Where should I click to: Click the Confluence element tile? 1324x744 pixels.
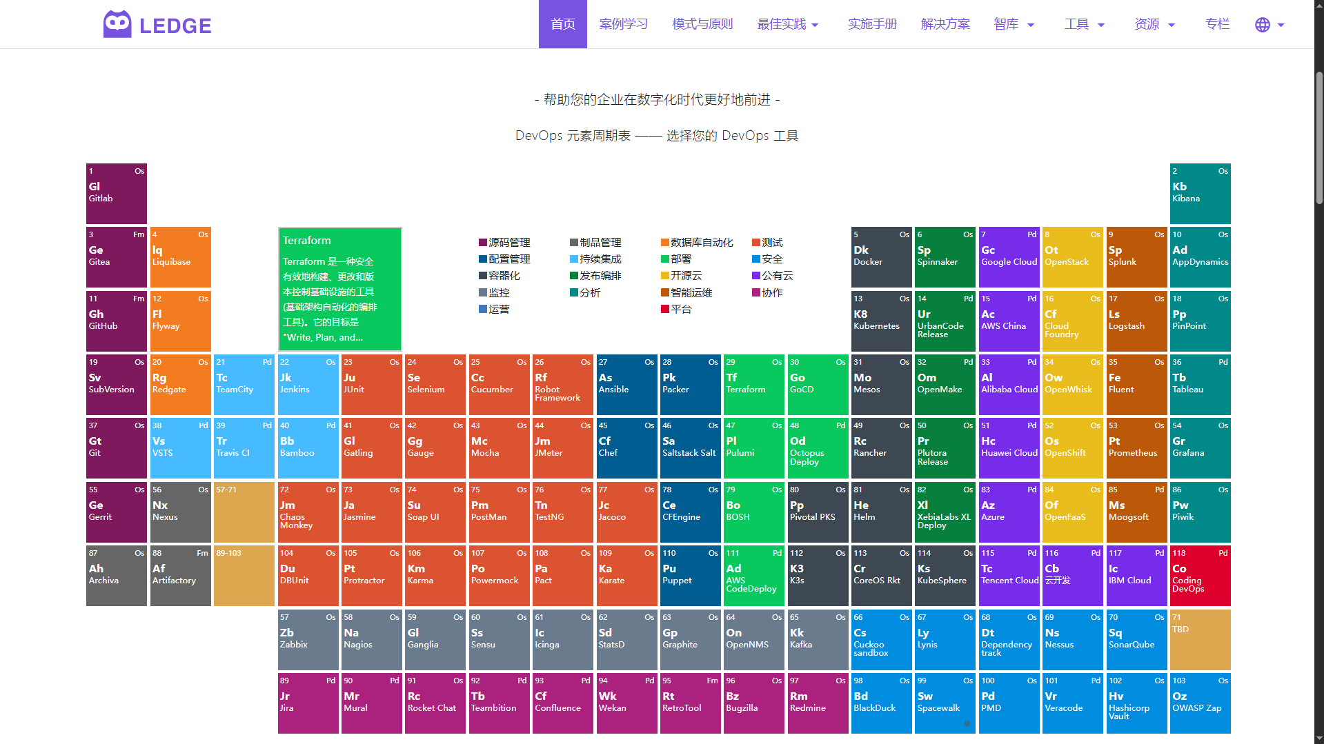(x=564, y=703)
